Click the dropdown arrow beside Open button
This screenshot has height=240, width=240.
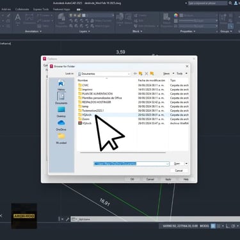pos(186,164)
